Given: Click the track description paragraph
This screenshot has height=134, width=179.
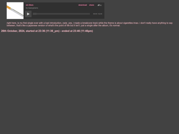Looking at the screenshot, I should coord(89,24).
